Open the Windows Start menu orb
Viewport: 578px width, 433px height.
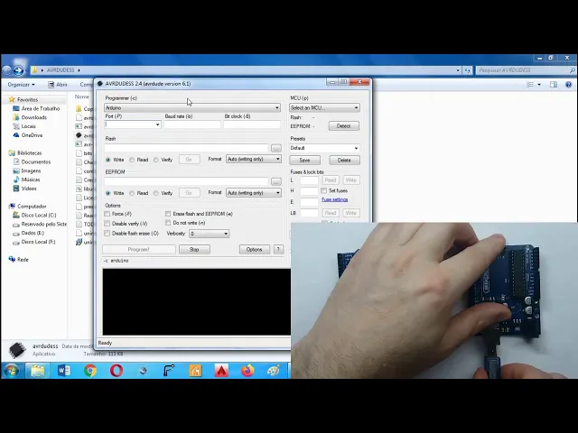(11, 370)
